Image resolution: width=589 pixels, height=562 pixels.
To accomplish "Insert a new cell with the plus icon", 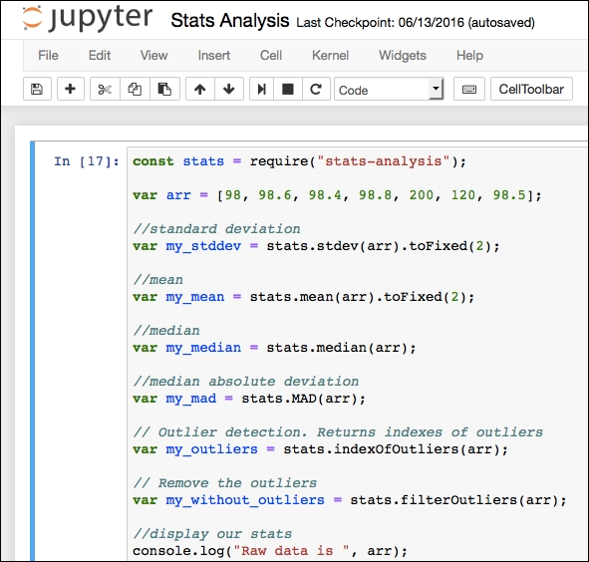I will (70, 89).
